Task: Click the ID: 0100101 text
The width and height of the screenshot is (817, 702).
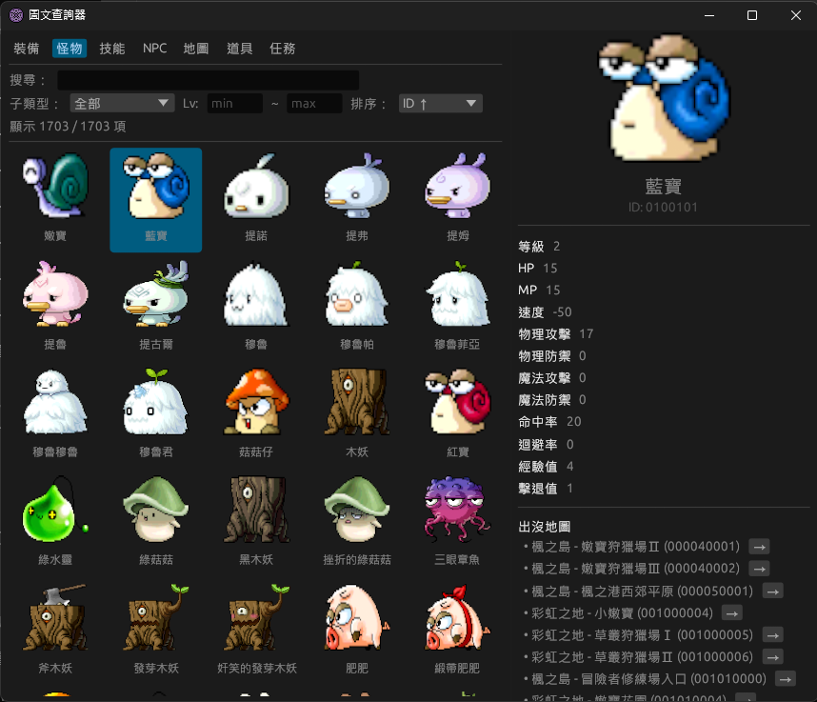Action: click(x=663, y=208)
